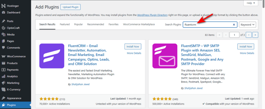Viewport: 265px width, 109px height.
Task: Open the Keyword search type dropdown
Action: 247,25
